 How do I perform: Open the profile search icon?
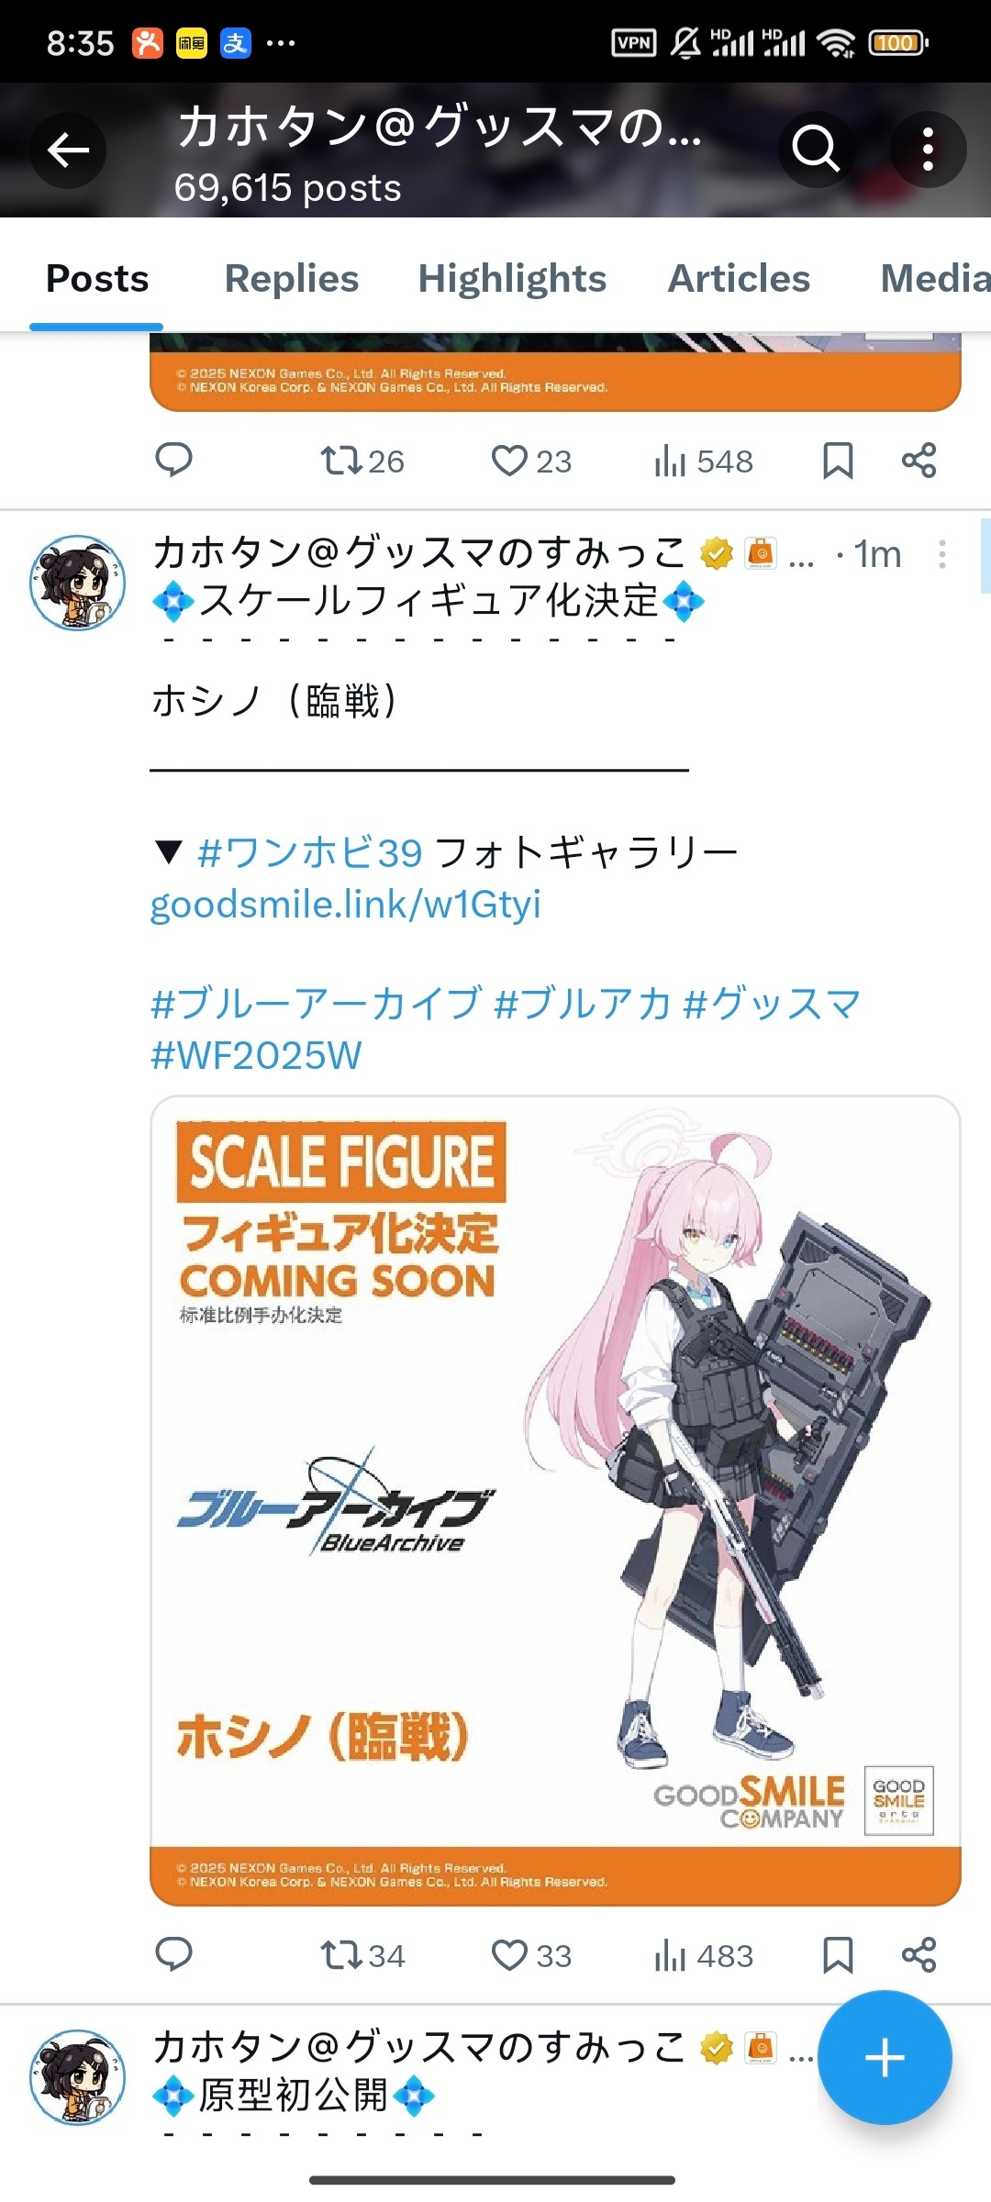(816, 149)
